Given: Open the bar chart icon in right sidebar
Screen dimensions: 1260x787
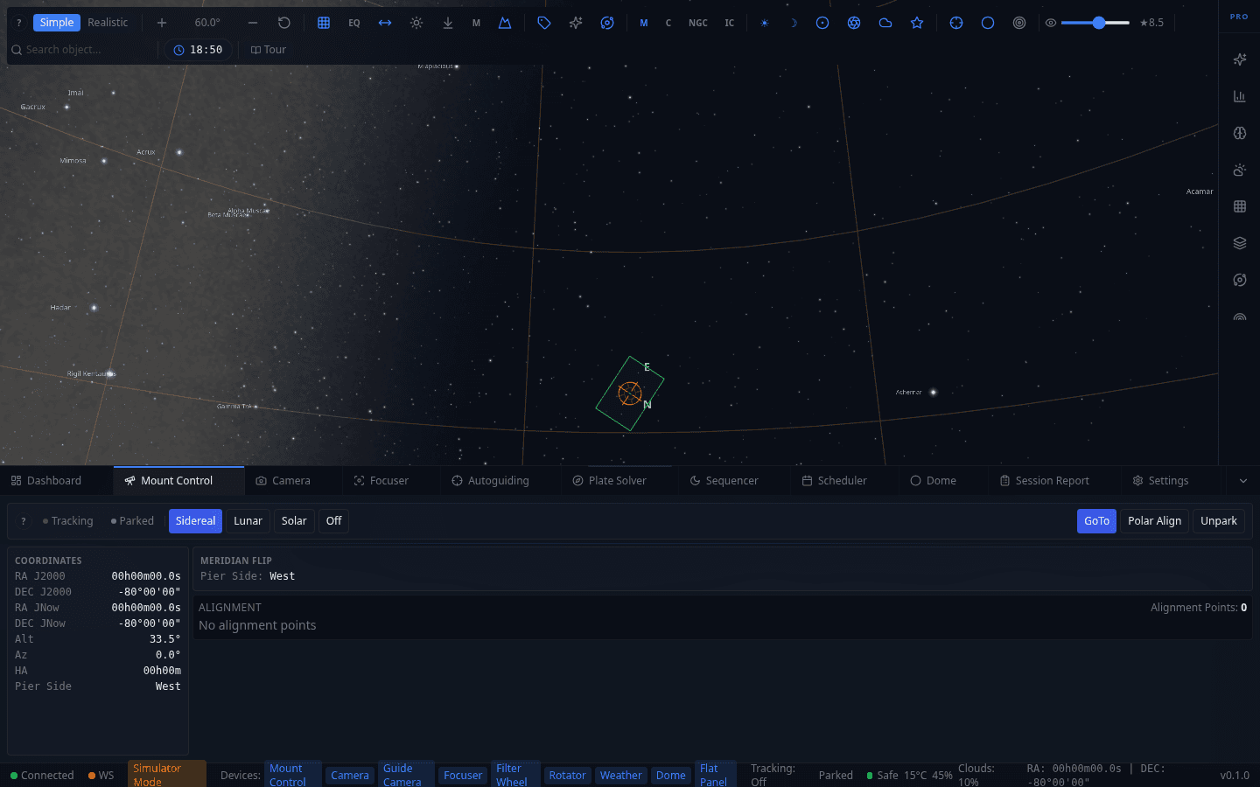Looking at the screenshot, I should (x=1240, y=96).
